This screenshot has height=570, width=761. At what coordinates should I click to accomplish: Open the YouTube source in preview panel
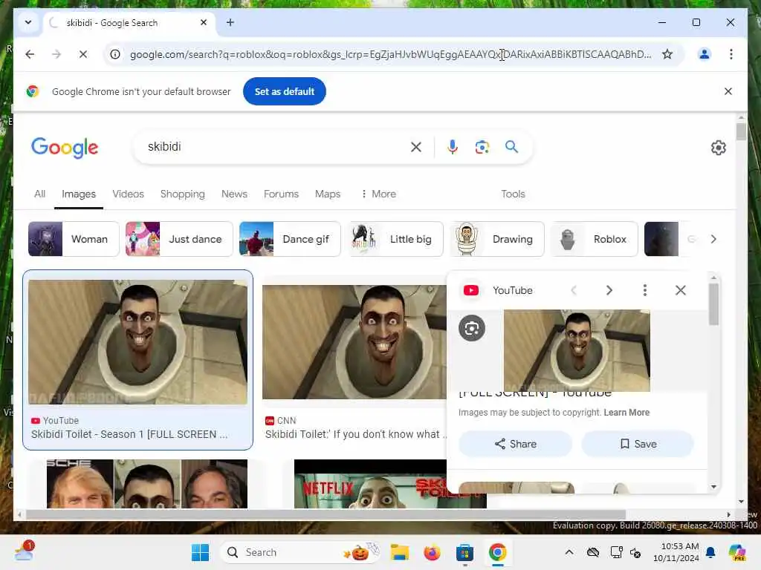497,290
